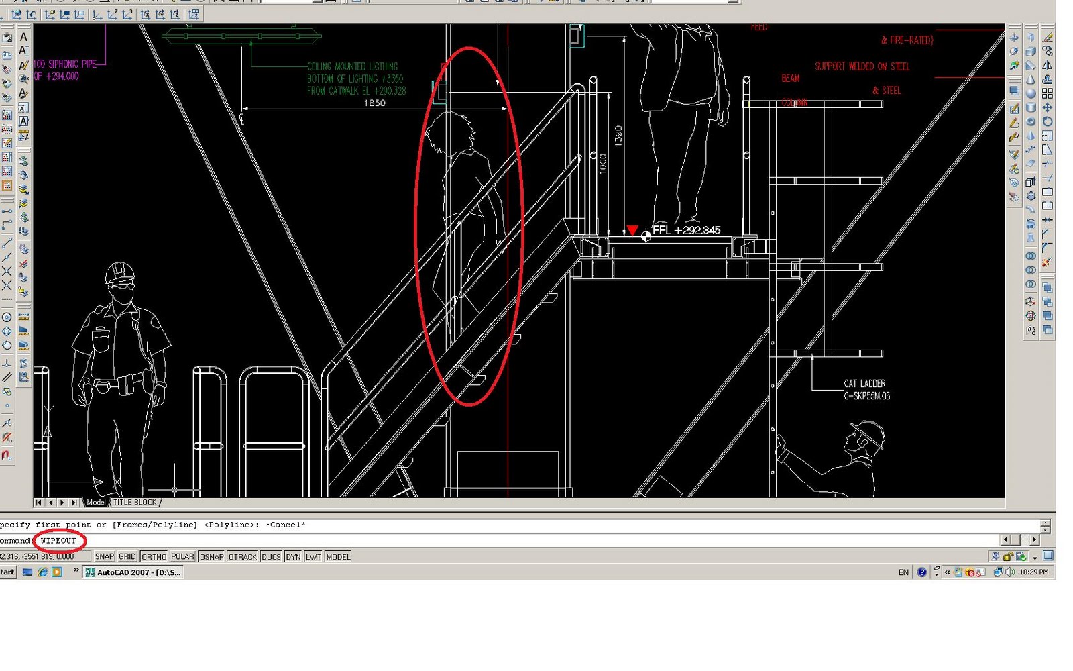1073x671 pixels.
Task: Choose the Mirror tool on the right toolbar
Action: 1048,65
